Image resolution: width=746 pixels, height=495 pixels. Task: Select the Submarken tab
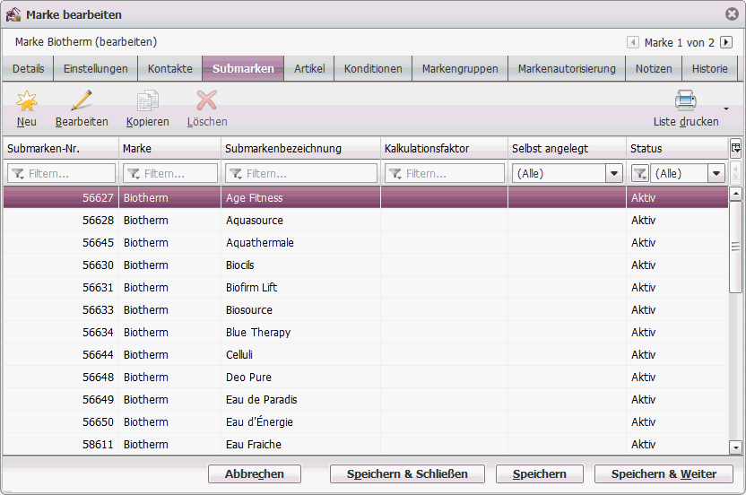(243, 69)
